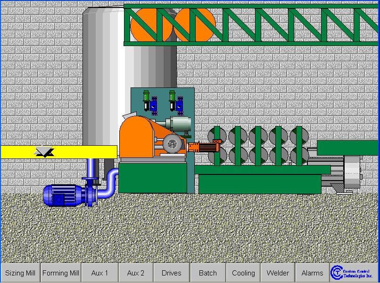Click the right orange coil on the truss

194,24
